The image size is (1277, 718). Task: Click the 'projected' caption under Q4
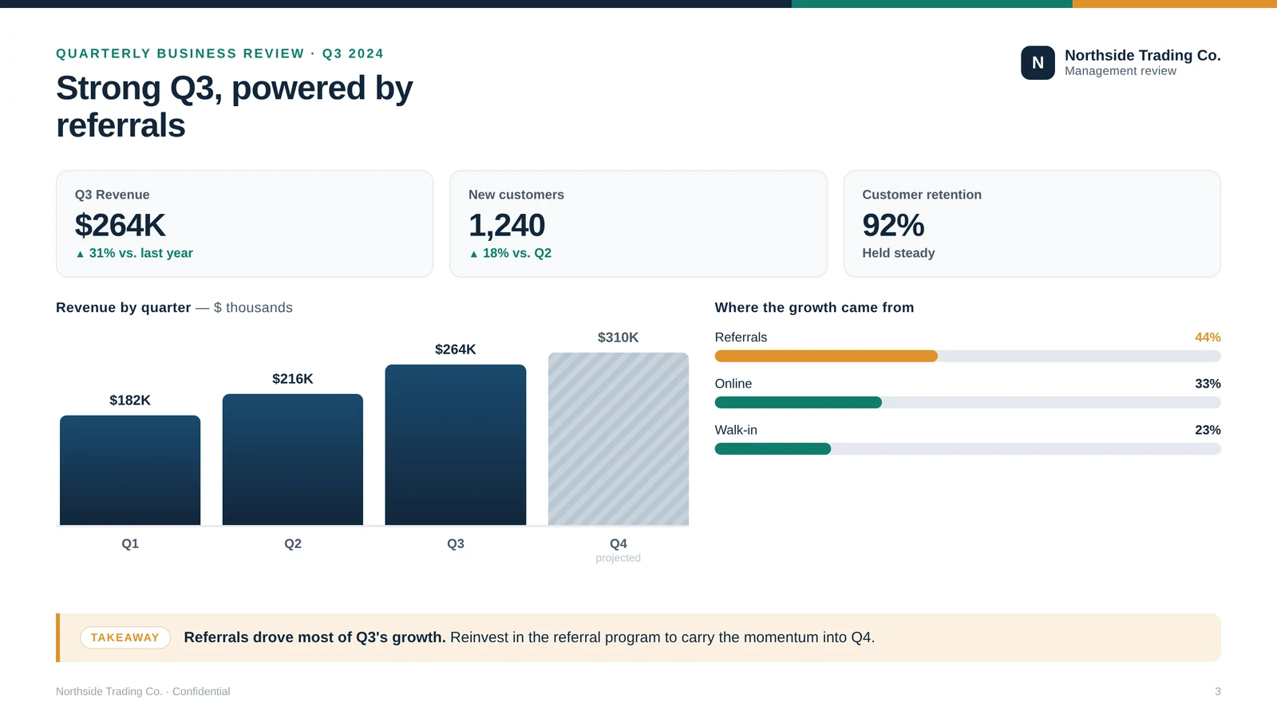coord(619,558)
